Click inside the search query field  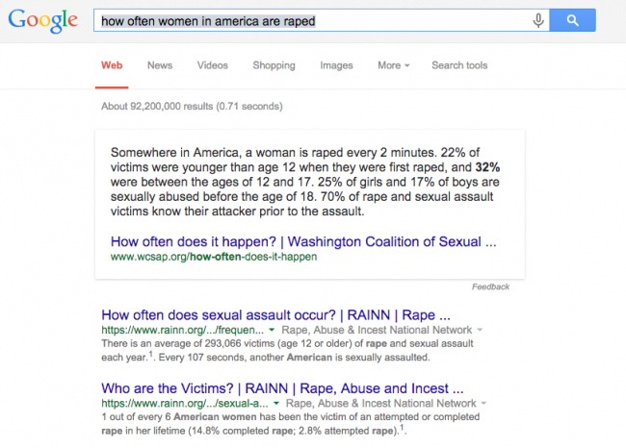[313, 20]
